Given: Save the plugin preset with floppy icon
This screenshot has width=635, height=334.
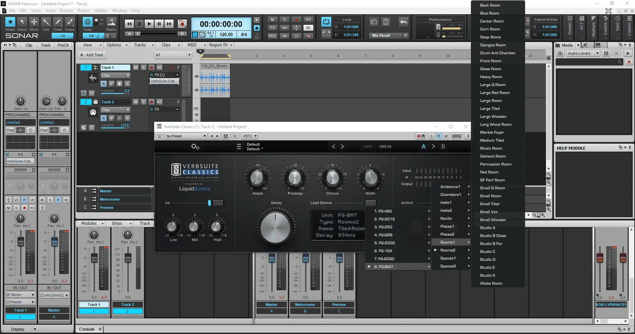Looking at the screenshot, I should point(226,136).
